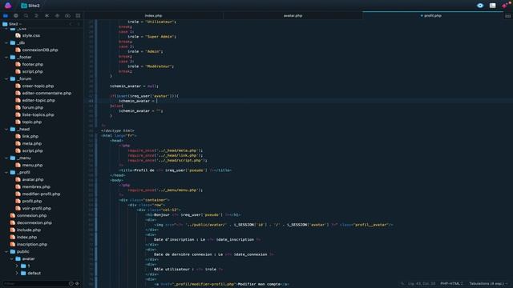The width and height of the screenshot is (513, 288).
Task: Select editer-topic.php in the sidebar
Action: pos(38,100)
